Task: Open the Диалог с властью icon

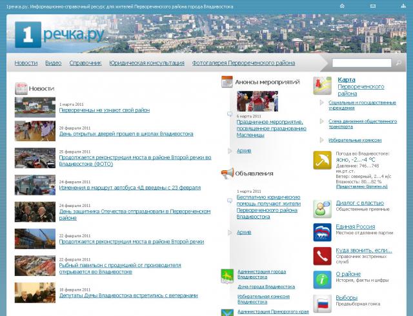Action: pyautogui.click(x=323, y=209)
